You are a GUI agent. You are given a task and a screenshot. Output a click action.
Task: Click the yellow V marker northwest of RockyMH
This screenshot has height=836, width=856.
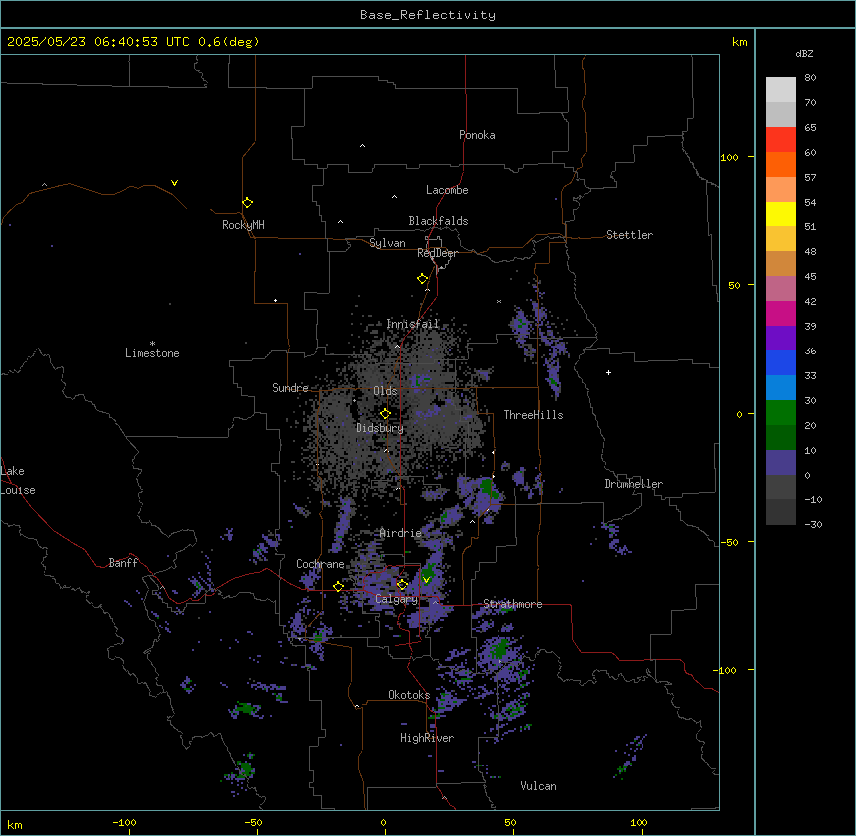pyautogui.click(x=174, y=183)
